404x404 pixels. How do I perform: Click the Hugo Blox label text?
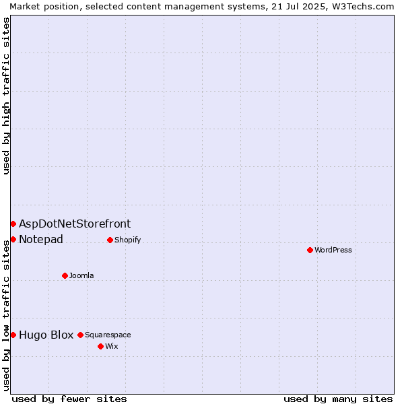(46, 335)
